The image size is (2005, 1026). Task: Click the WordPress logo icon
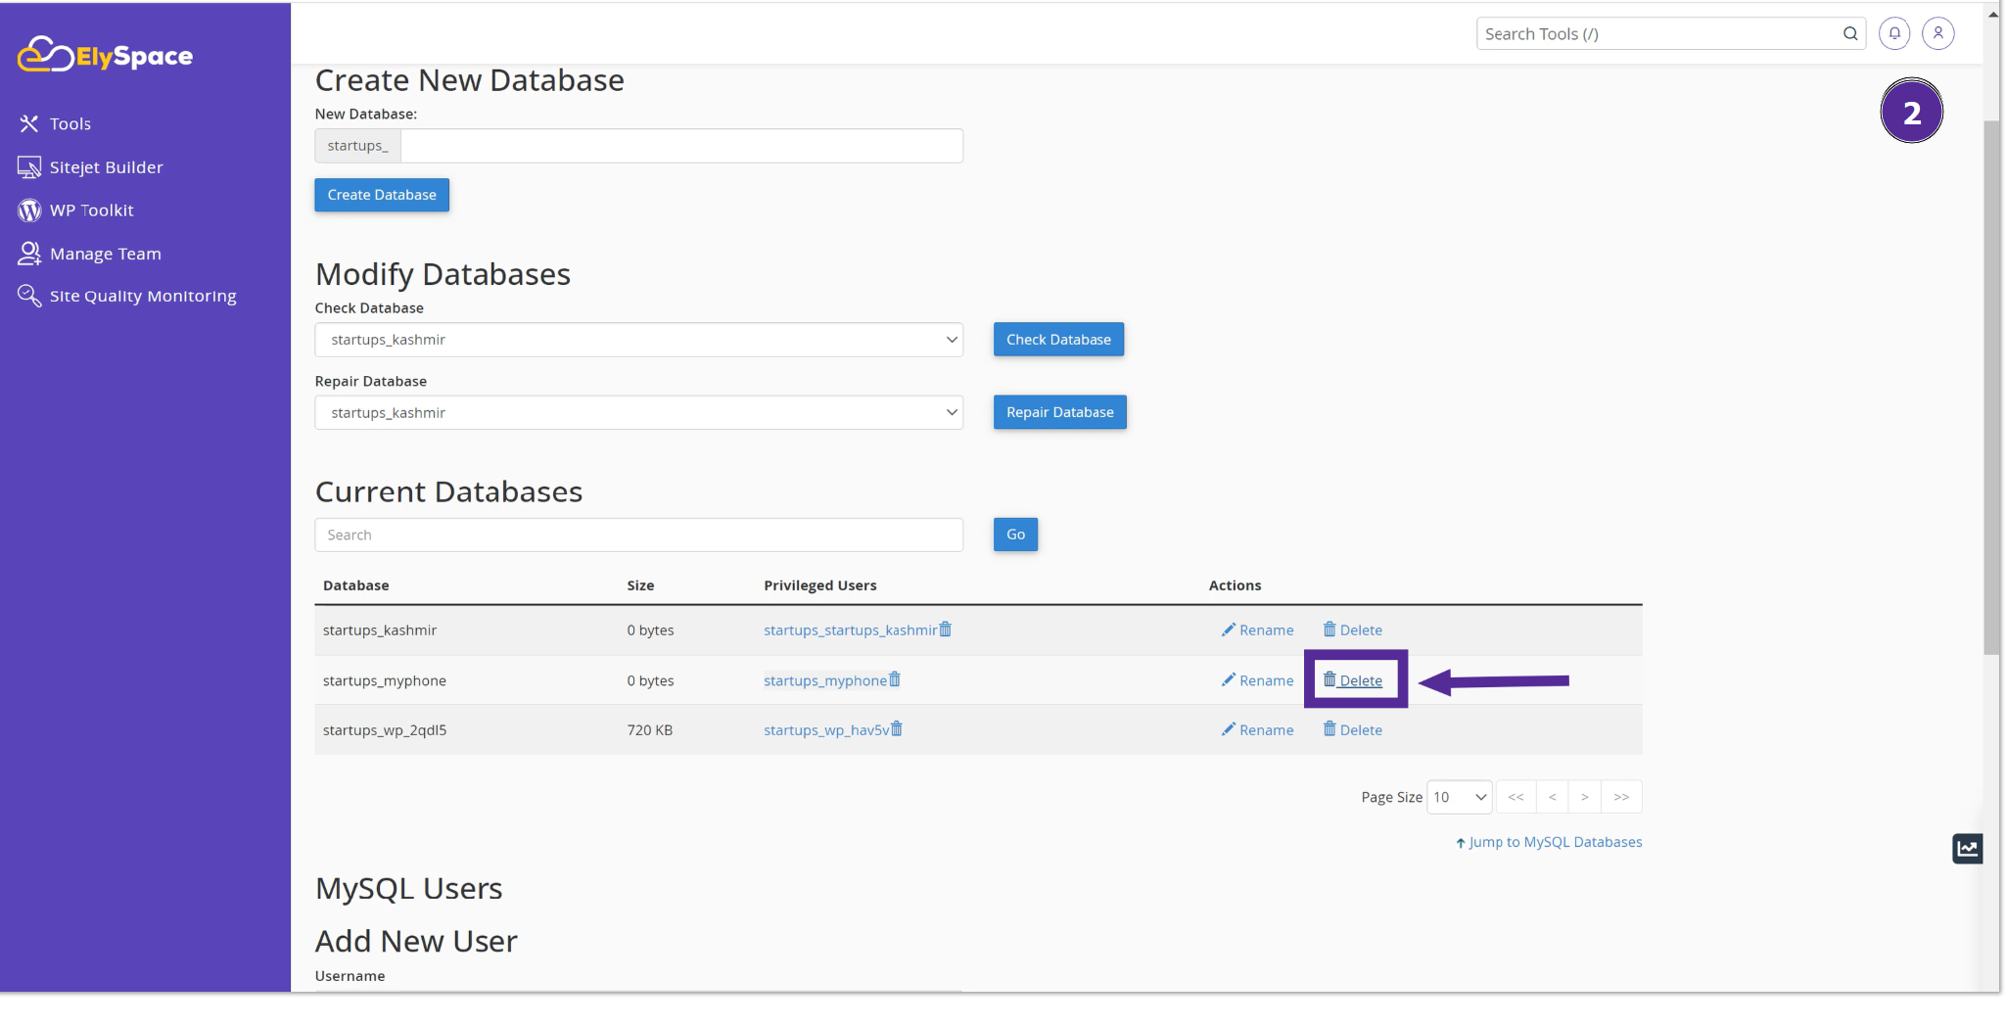[x=29, y=210]
